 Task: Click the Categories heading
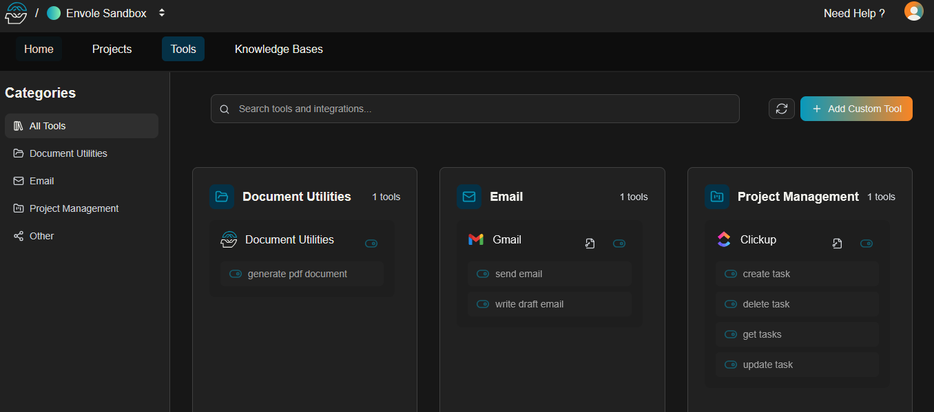pyautogui.click(x=41, y=93)
